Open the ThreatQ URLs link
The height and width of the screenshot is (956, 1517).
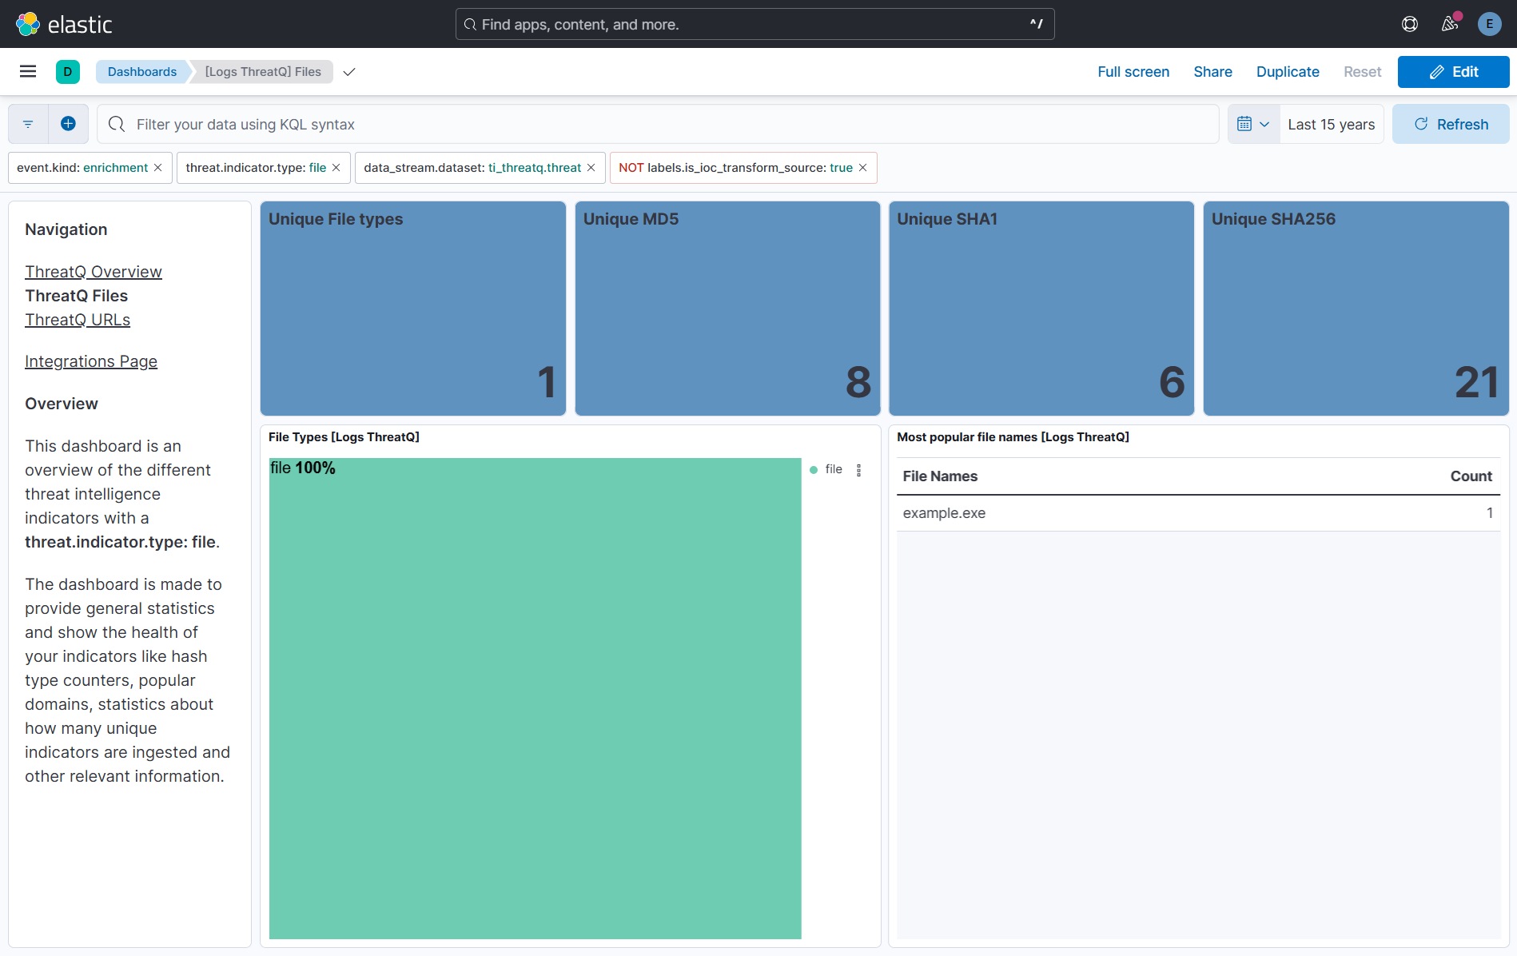[x=78, y=320]
